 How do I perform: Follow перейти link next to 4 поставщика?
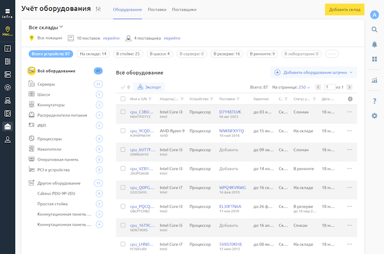coord(172,38)
